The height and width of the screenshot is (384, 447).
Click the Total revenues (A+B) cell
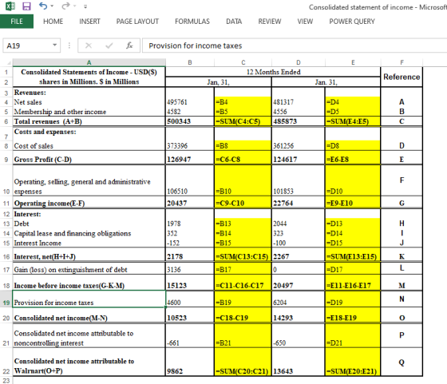click(x=89, y=121)
